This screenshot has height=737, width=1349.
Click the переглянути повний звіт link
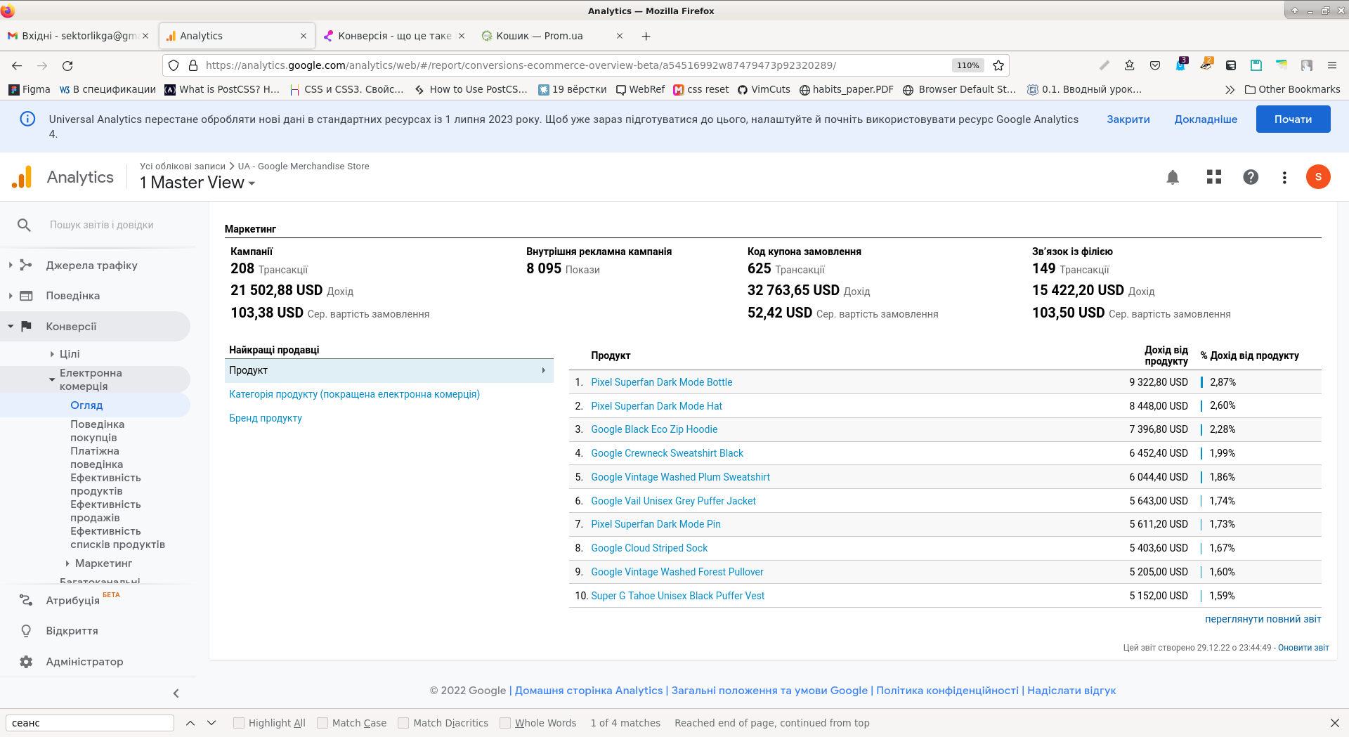pyautogui.click(x=1263, y=619)
